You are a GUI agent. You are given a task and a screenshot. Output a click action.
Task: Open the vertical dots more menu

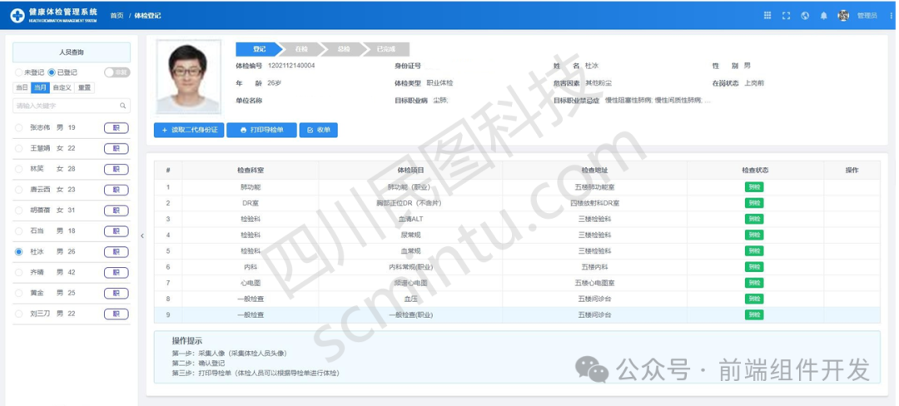pyautogui.click(x=891, y=16)
